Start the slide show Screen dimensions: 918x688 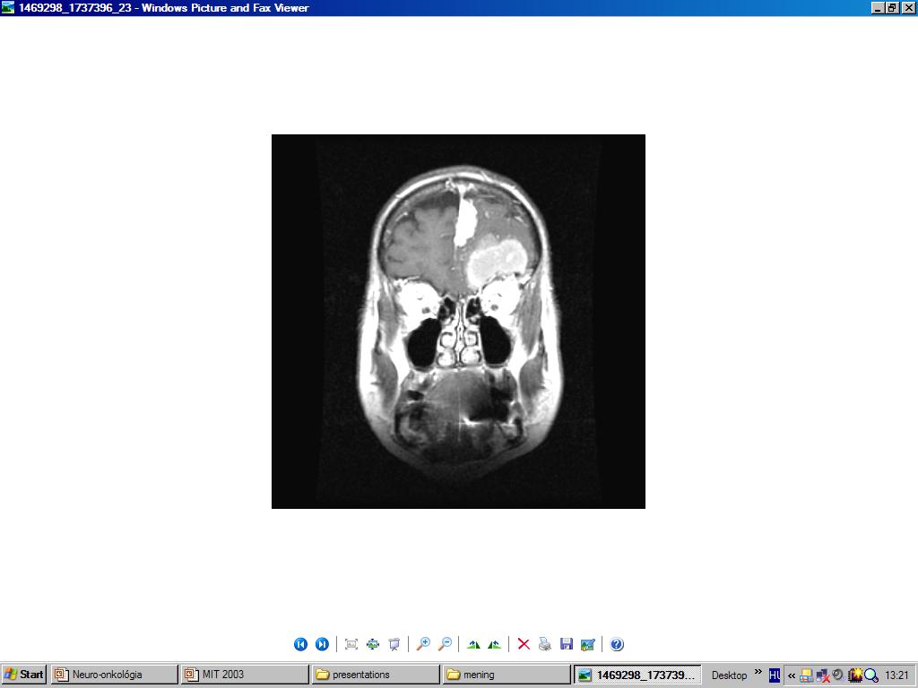[394, 644]
